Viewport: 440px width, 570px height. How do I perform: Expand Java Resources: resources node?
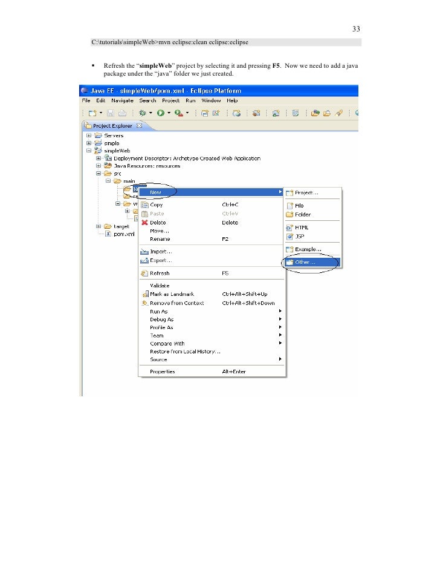click(99, 166)
